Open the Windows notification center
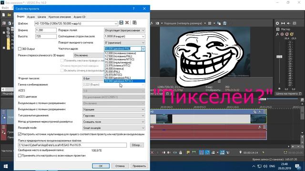 point(298,166)
